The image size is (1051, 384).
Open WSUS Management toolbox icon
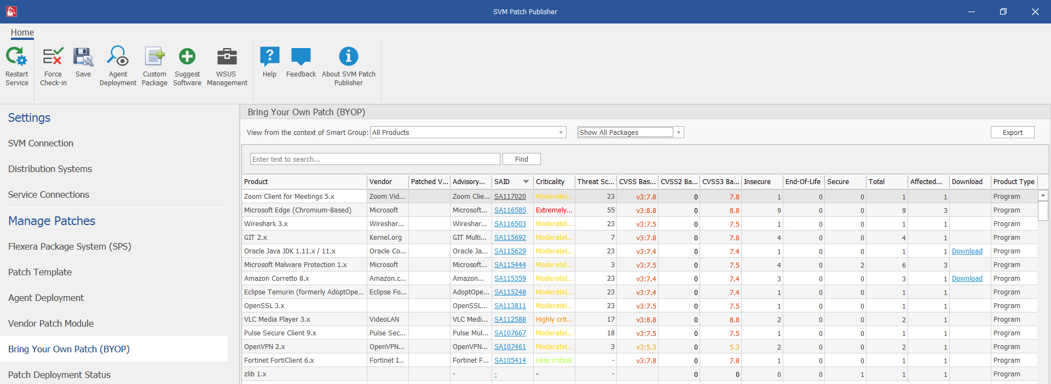(227, 57)
